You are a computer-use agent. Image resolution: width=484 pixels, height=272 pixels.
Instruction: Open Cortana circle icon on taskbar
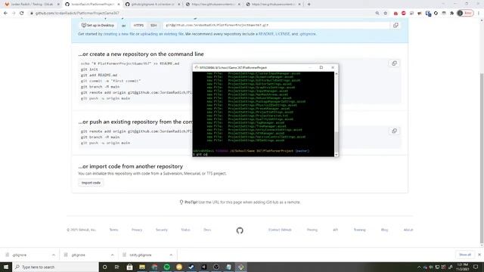click(x=104, y=267)
